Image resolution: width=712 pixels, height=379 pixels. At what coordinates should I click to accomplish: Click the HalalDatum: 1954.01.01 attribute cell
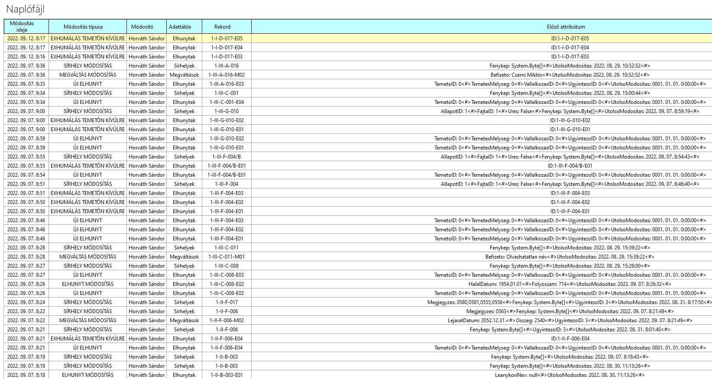570,284
